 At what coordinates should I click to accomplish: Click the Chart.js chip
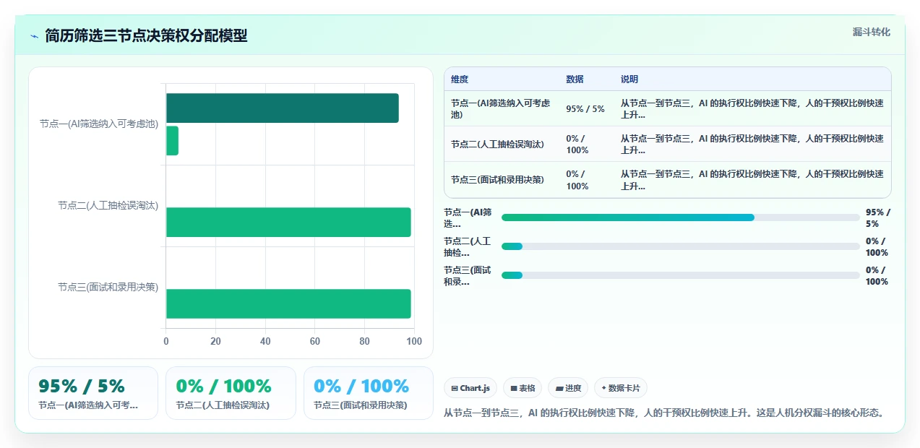click(x=470, y=388)
